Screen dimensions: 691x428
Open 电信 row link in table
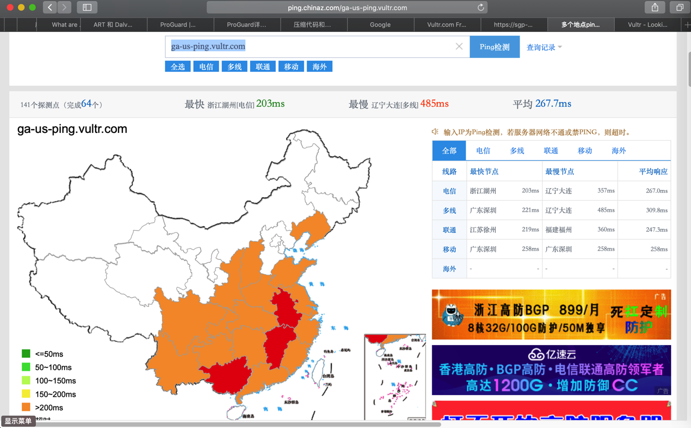(x=449, y=191)
